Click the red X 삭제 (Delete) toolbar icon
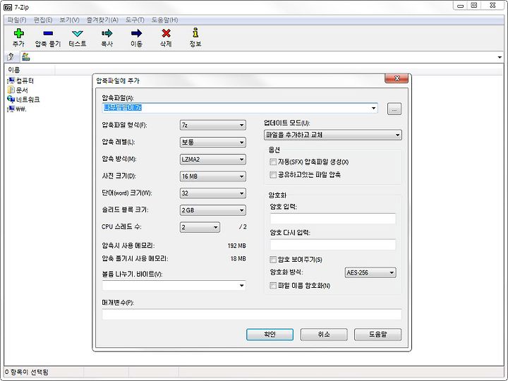The width and height of the screenshot is (508, 381). click(166, 33)
